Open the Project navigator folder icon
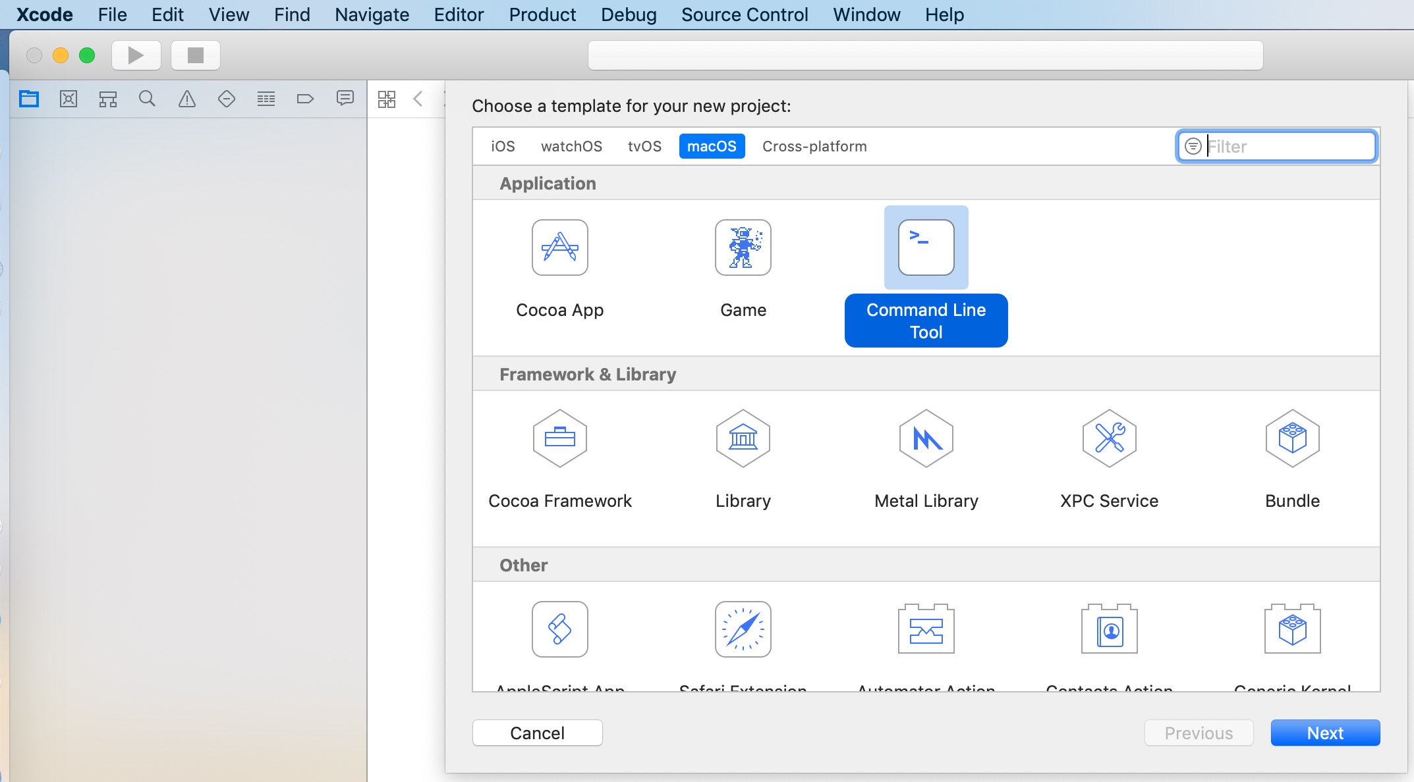This screenshot has width=1414, height=782. [x=29, y=99]
